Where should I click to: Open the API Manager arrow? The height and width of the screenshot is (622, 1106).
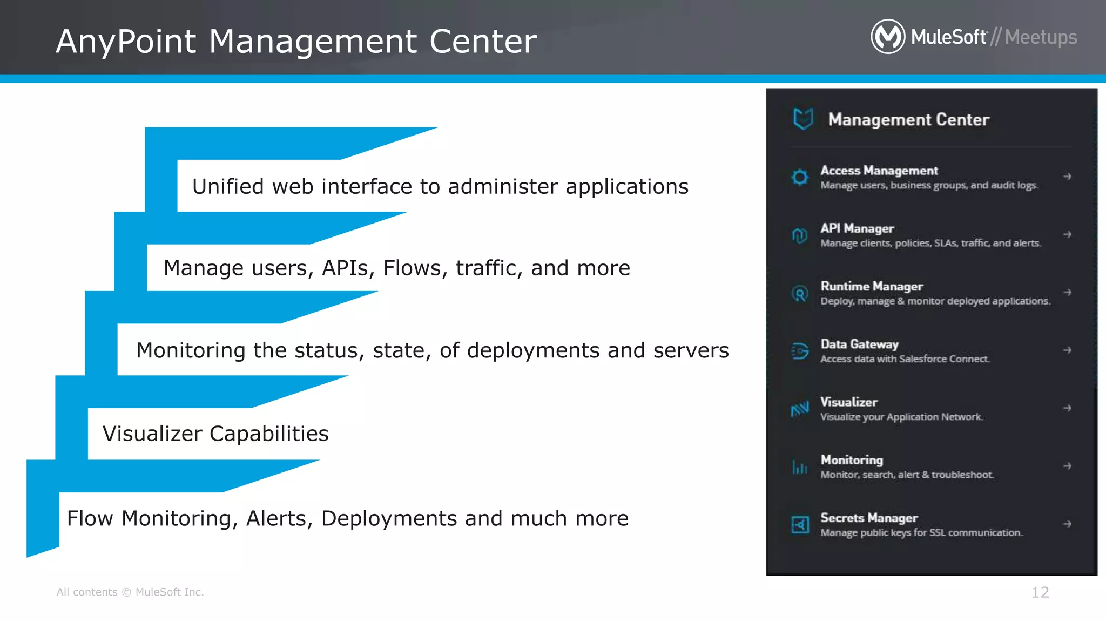tap(1067, 234)
